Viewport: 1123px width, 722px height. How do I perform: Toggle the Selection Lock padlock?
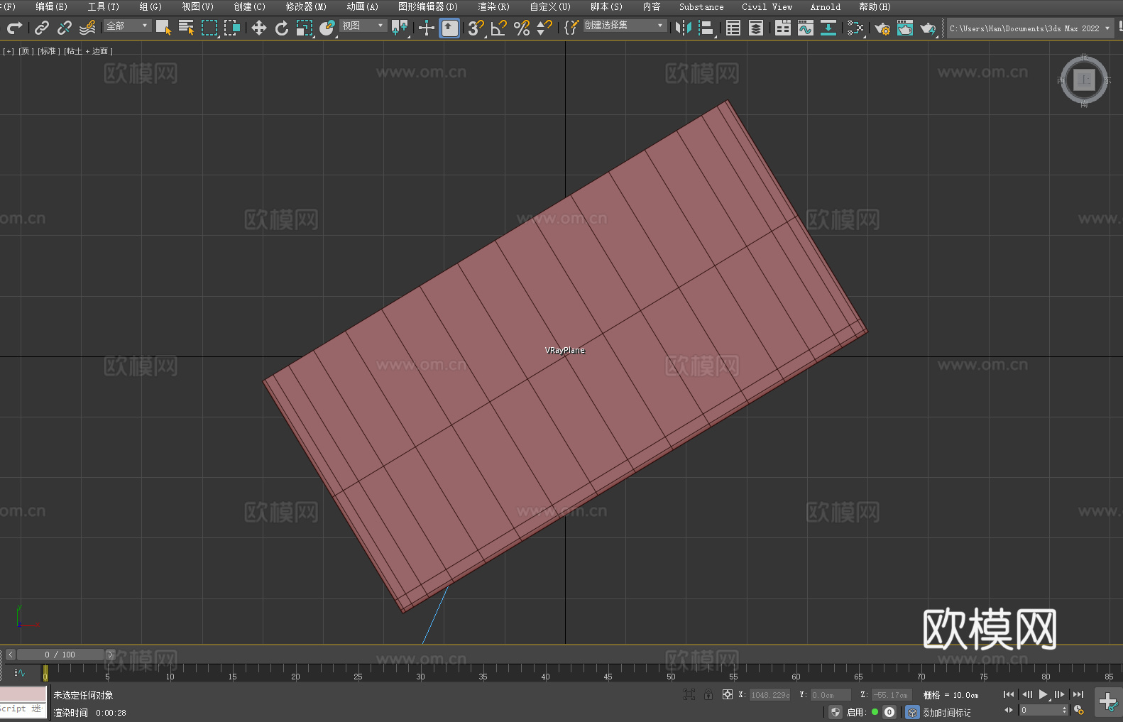pos(708,694)
